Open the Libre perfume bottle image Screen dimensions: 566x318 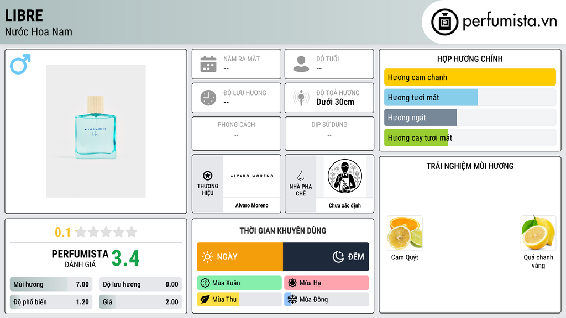[x=96, y=131]
